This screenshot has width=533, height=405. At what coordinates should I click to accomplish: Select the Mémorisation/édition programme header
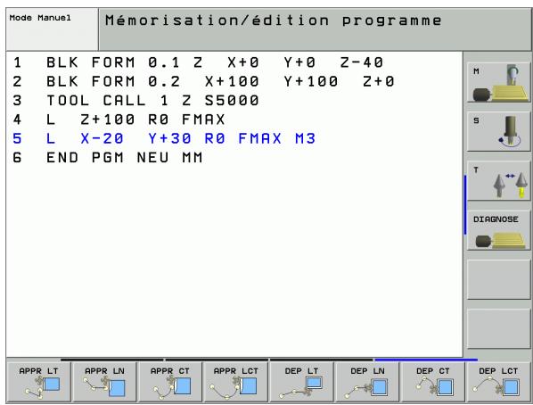[x=315, y=29]
